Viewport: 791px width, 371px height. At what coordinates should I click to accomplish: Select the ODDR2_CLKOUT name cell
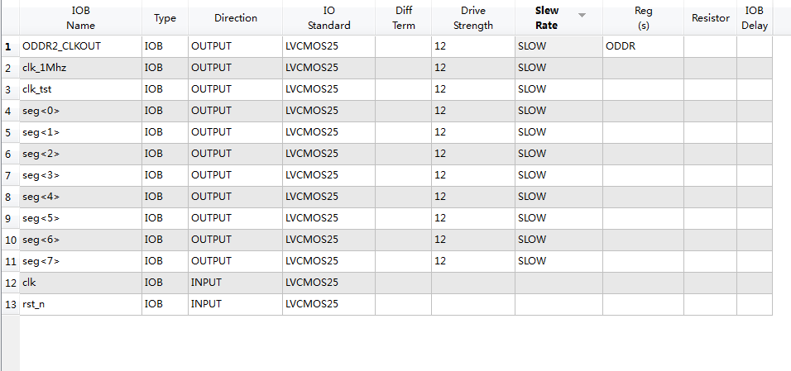(81, 46)
